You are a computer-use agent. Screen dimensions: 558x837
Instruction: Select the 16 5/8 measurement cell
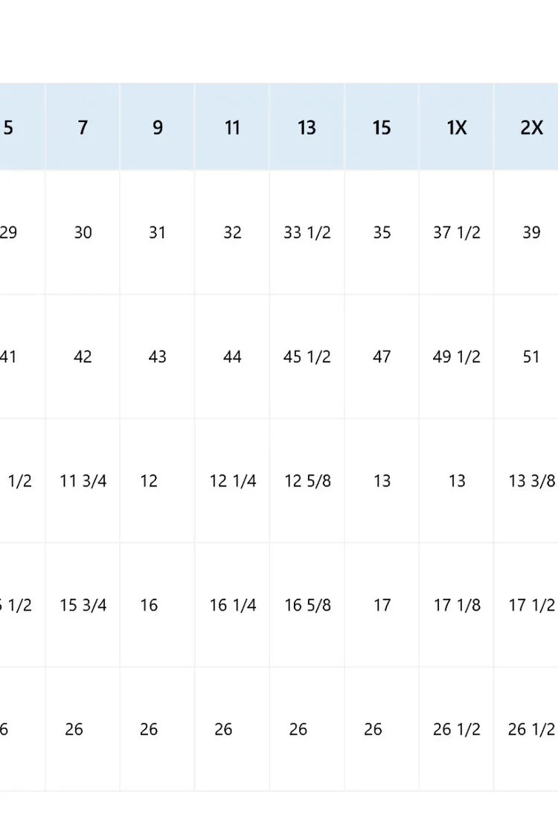(x=307, y=606)
